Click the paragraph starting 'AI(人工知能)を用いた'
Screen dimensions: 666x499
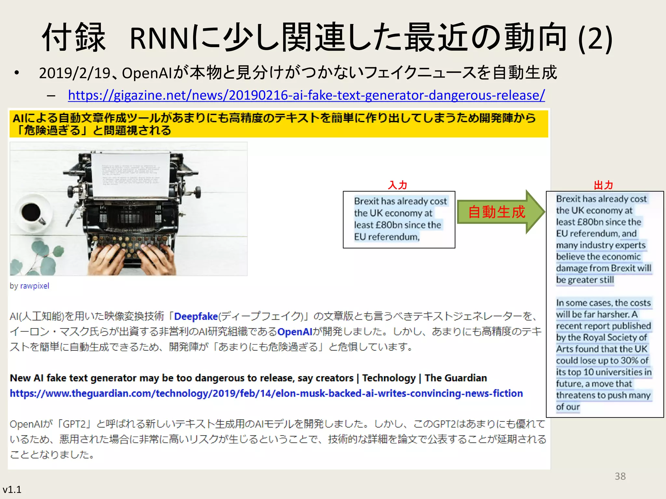276,332
